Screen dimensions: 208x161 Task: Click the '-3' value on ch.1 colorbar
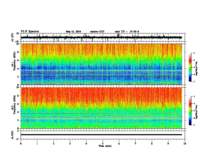(194, 53)
